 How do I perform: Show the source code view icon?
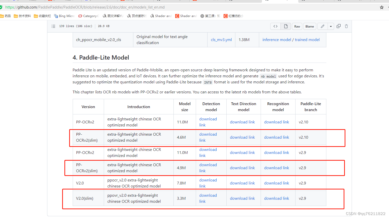[275, 26]
